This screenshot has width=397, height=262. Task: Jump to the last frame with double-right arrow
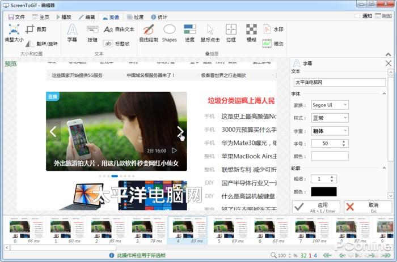point(387,255)
